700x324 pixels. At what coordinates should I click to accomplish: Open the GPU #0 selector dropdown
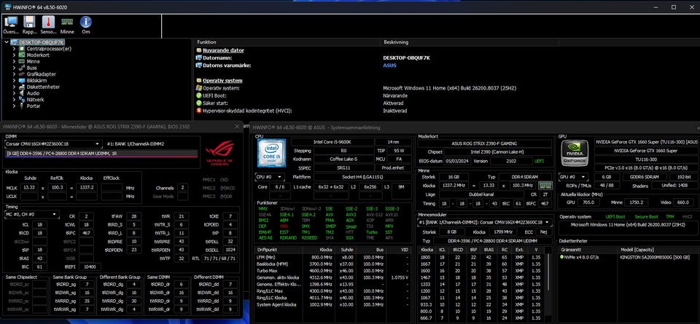pos(575,177)
